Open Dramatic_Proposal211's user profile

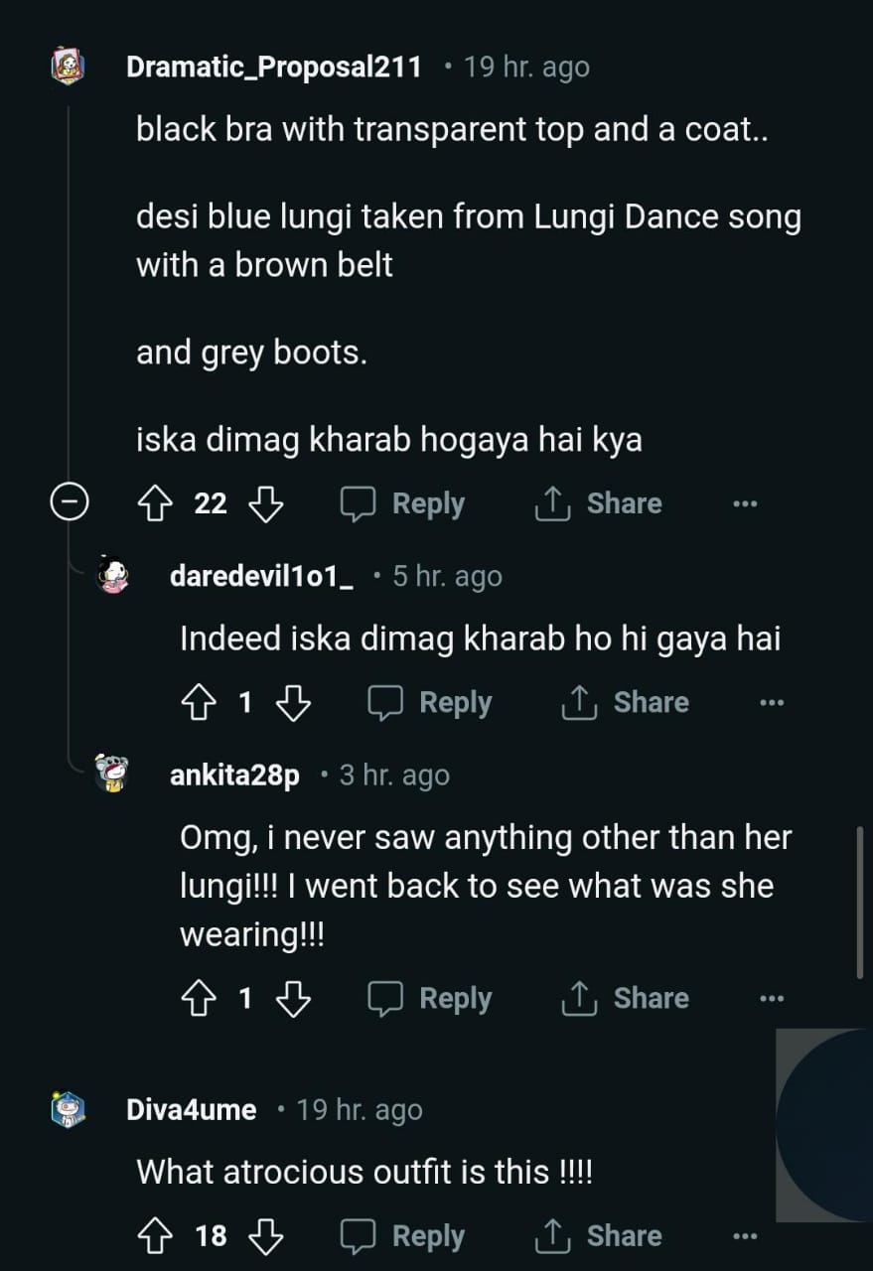273,68
